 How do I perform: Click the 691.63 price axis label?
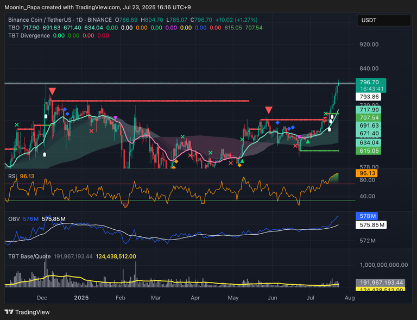click(x=368, y=126)
